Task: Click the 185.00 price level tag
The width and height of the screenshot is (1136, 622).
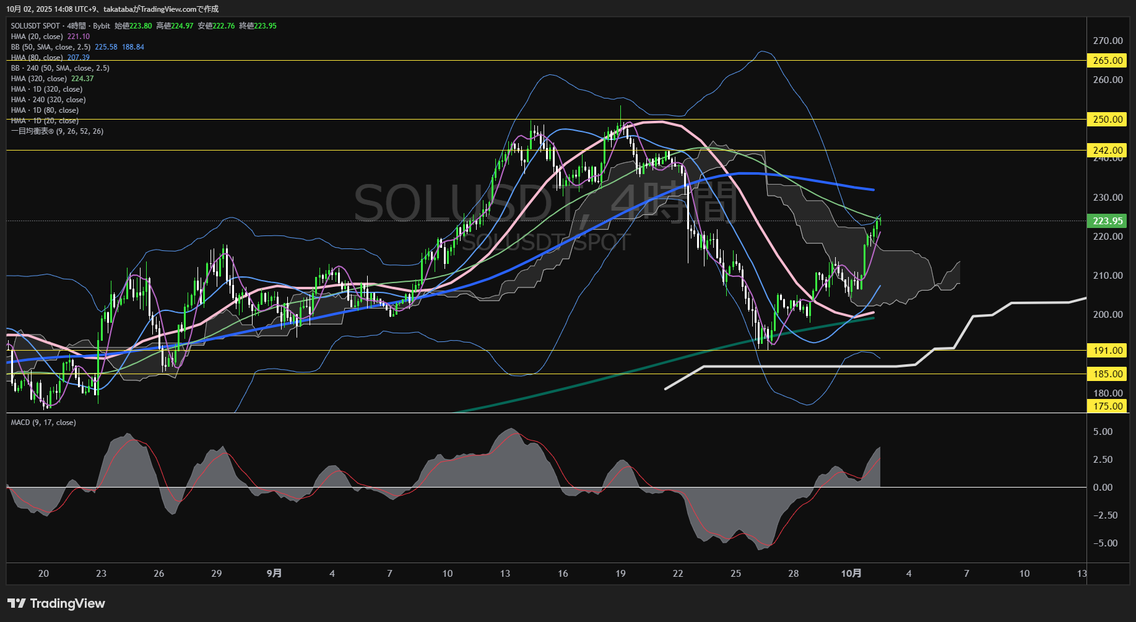Action: [x=1108, y=374]
